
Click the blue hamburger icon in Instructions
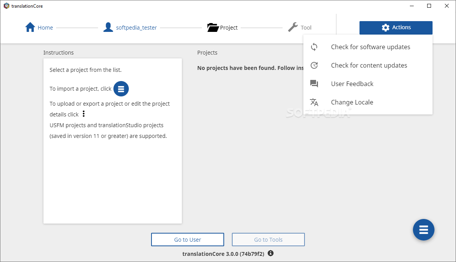121,89
